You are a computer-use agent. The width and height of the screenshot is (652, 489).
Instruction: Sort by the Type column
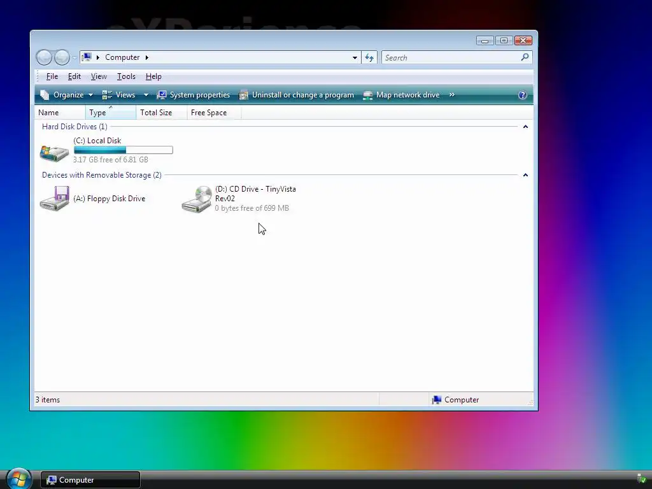pos(111,113)
